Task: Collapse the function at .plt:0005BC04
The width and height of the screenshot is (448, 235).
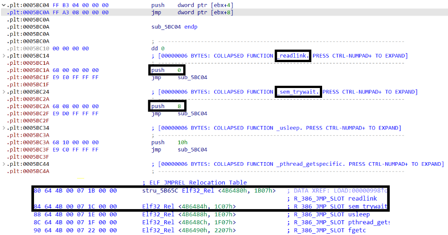Action: (4, 5)
